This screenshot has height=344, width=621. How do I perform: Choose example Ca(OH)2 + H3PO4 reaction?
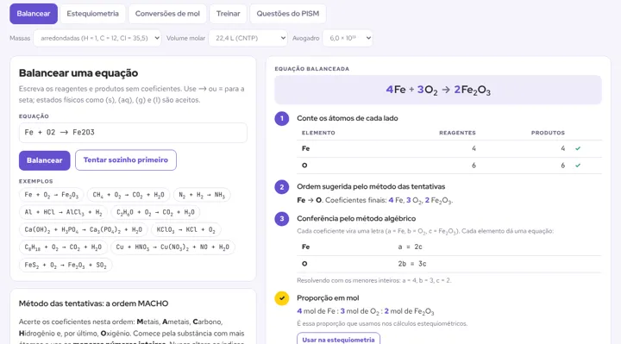point(83,229)
